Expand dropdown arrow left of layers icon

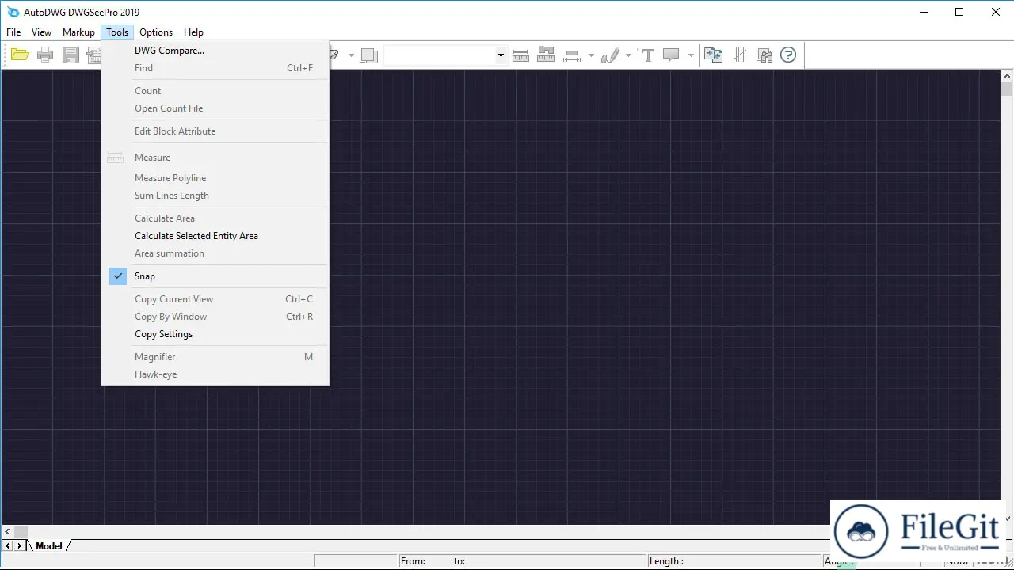click(351, 55)
